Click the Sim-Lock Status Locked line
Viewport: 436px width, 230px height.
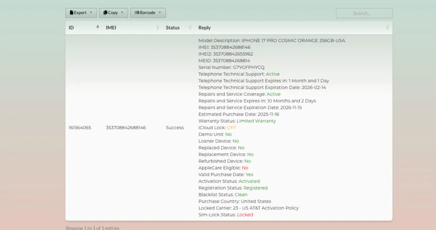(x=226, y=215)
